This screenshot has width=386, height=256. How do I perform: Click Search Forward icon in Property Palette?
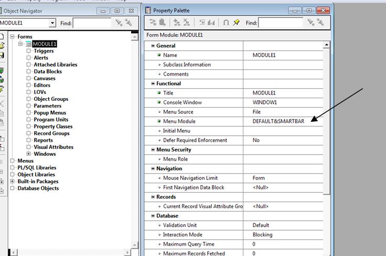pos(312,23)
